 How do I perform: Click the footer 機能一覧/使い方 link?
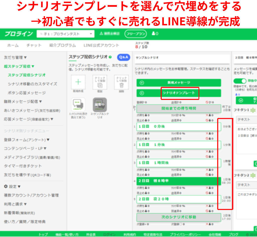click(x=67, y=234)
